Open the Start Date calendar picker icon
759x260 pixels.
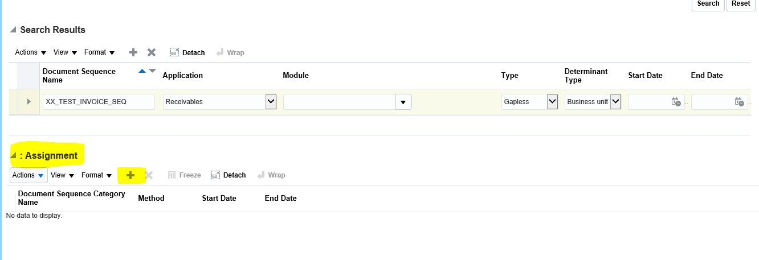(x=676, y=102)
